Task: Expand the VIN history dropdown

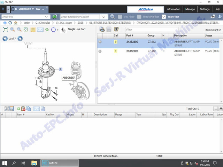Action: [46, 17]
